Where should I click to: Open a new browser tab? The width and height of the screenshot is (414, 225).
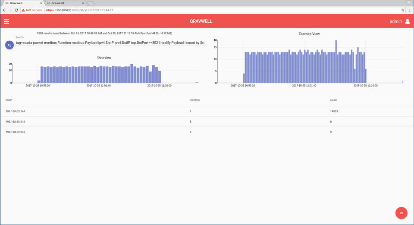[x=91, y=3]
